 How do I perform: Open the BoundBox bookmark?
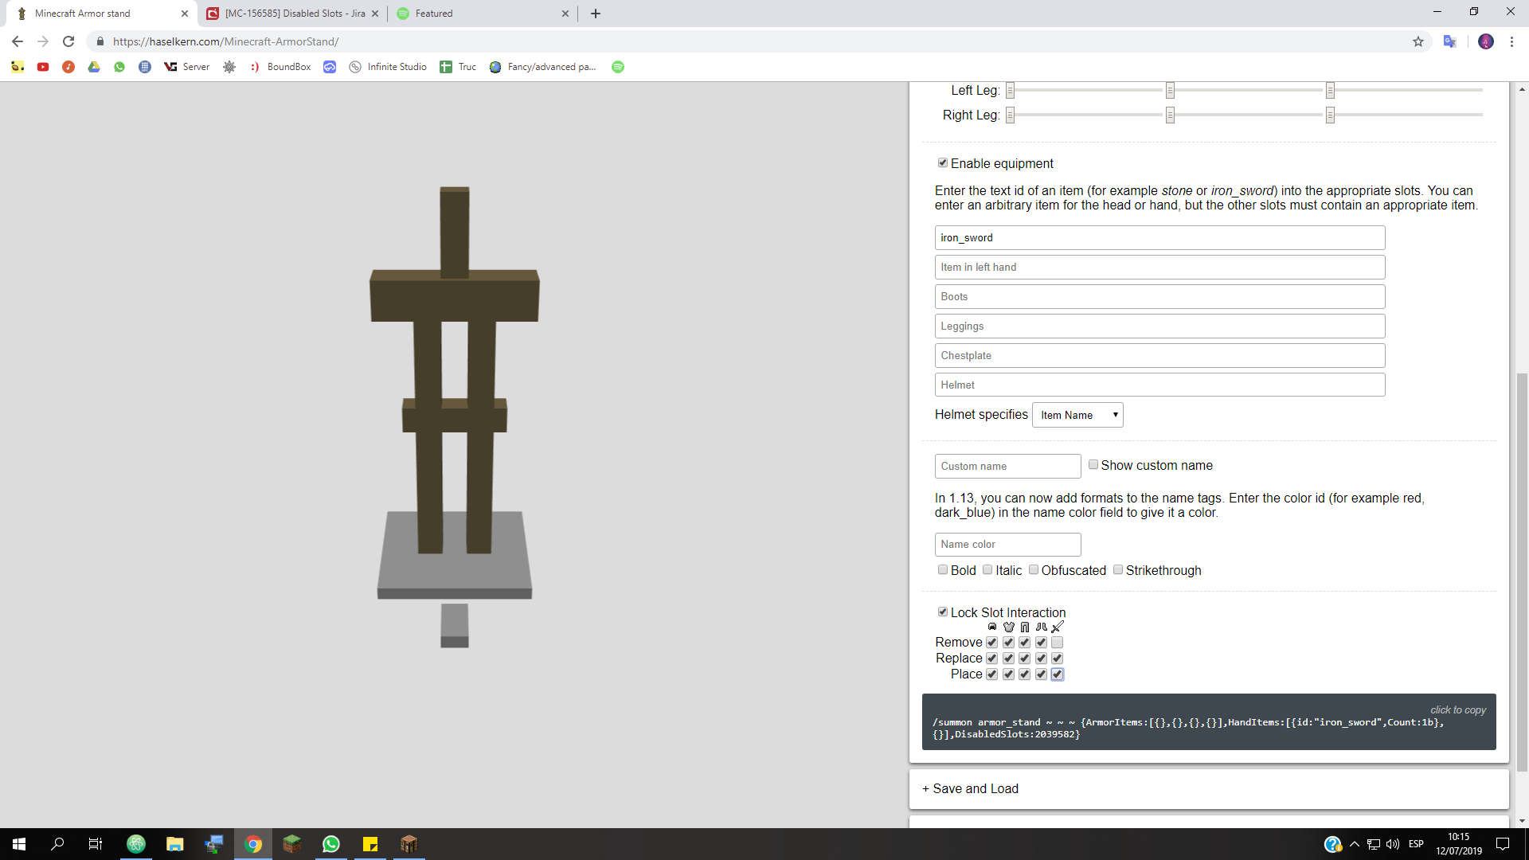click(x=280, y=67)
